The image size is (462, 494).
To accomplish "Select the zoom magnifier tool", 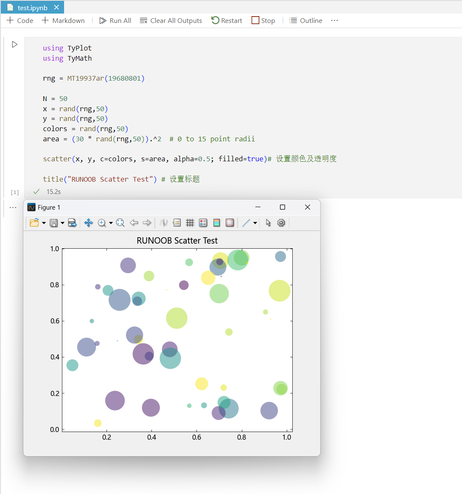I will (102, 223).
